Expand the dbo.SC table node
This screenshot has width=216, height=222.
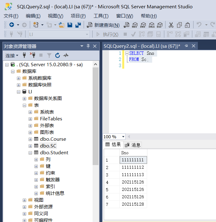coord(30,146)
